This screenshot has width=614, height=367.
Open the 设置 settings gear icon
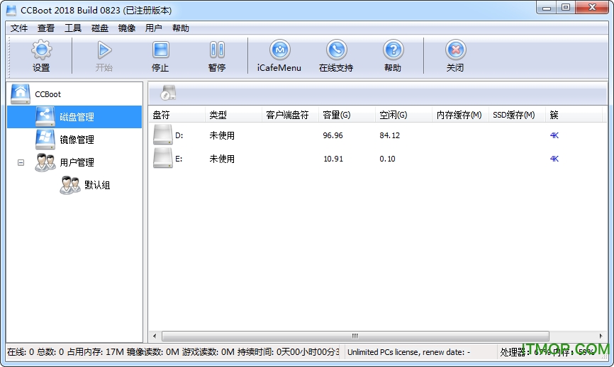tap(42, 50)
